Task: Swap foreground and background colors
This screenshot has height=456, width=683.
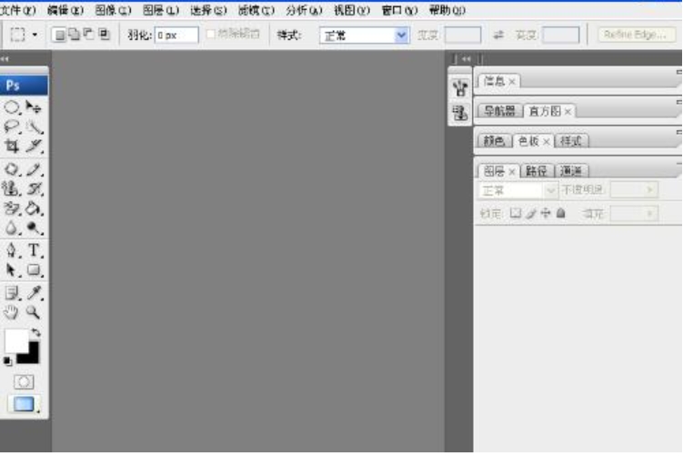Action: [35, 333]
